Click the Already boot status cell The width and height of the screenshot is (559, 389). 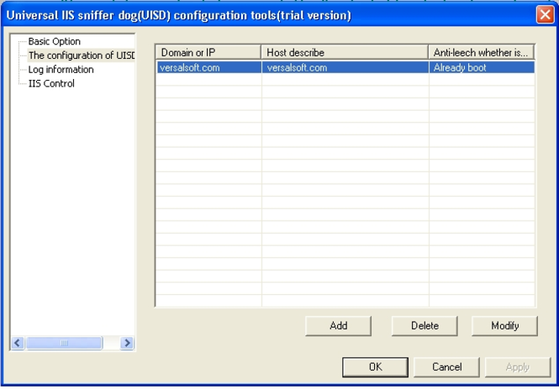click(x=482, y=67)
